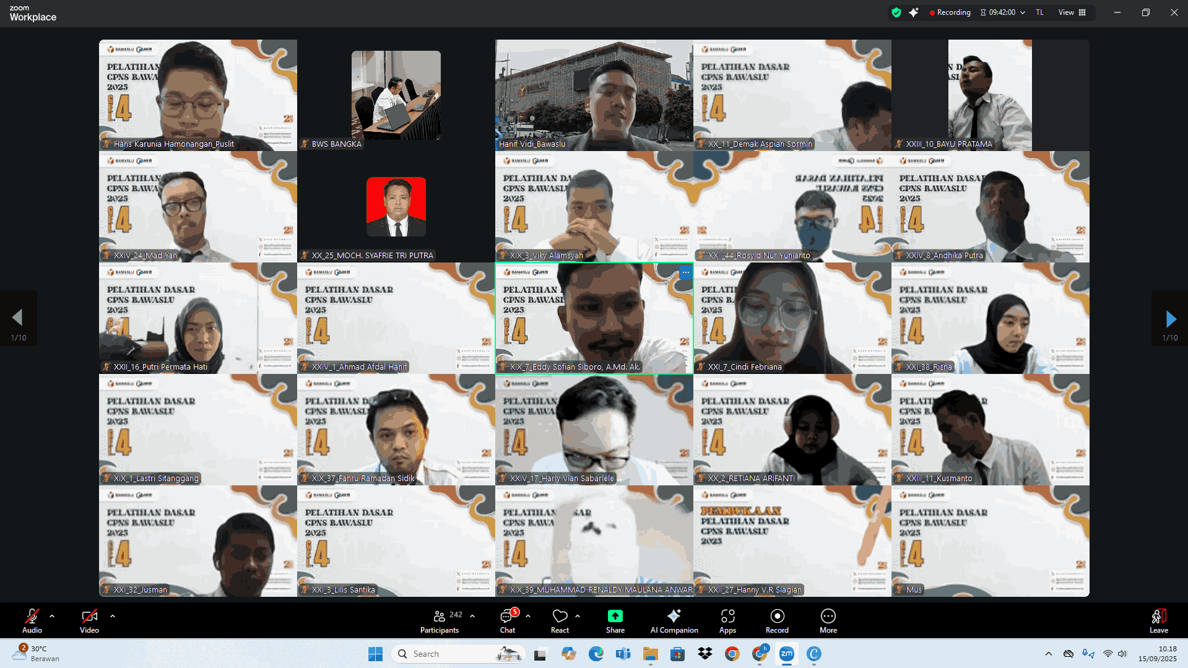Go to next page of gallery view
Image resolution: width=1188 pixels, height=668 pixels.
[1169, 319]
